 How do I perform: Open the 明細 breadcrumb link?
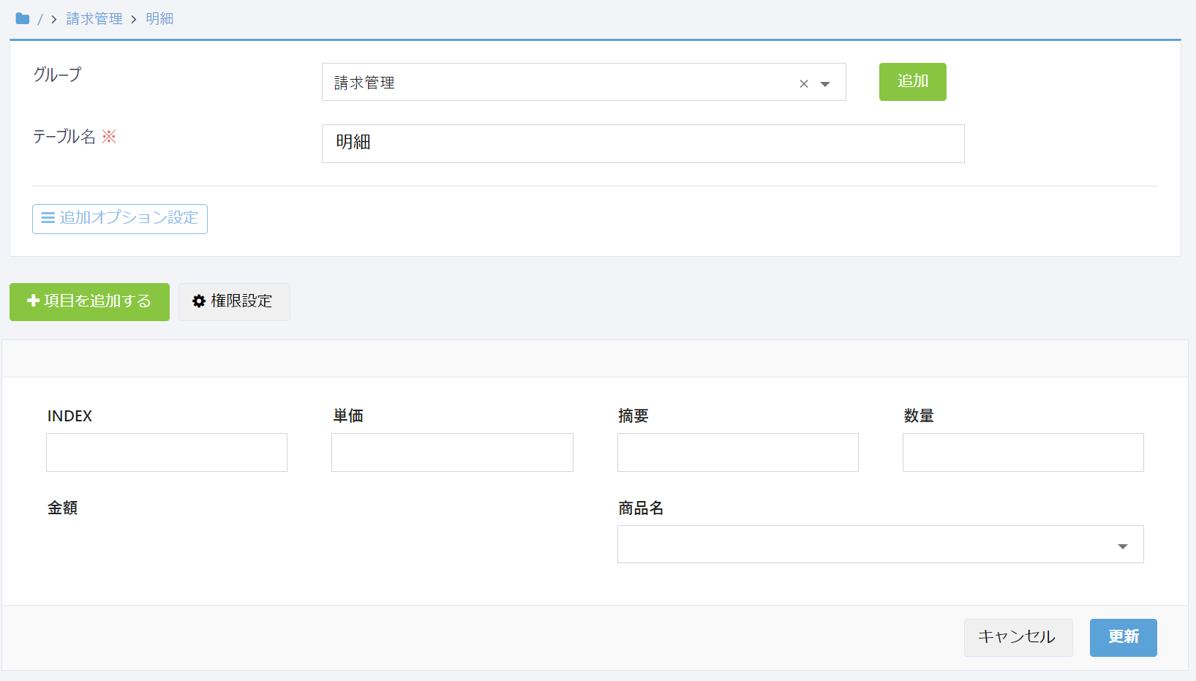pos(159,19)
